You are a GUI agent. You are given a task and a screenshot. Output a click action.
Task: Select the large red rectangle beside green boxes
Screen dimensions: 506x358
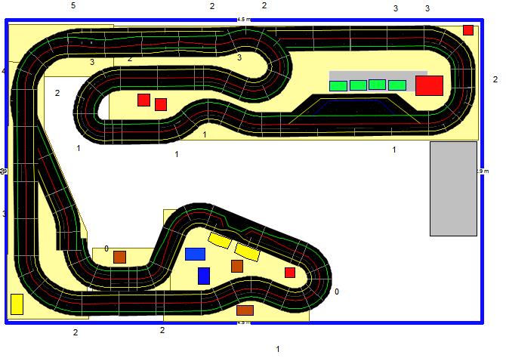point(429,85)
